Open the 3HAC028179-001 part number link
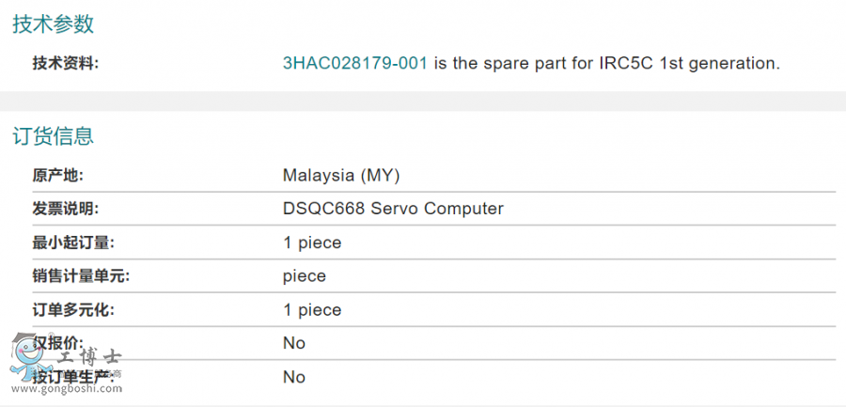The height and width of the screenshot is (407, 846). 355,63
